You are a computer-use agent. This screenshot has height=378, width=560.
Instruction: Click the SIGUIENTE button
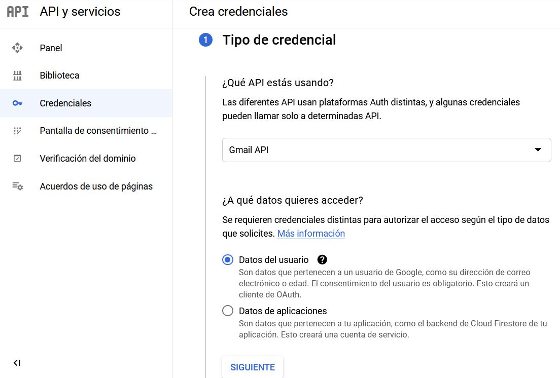pyautogui.click(x=252, y=367)
